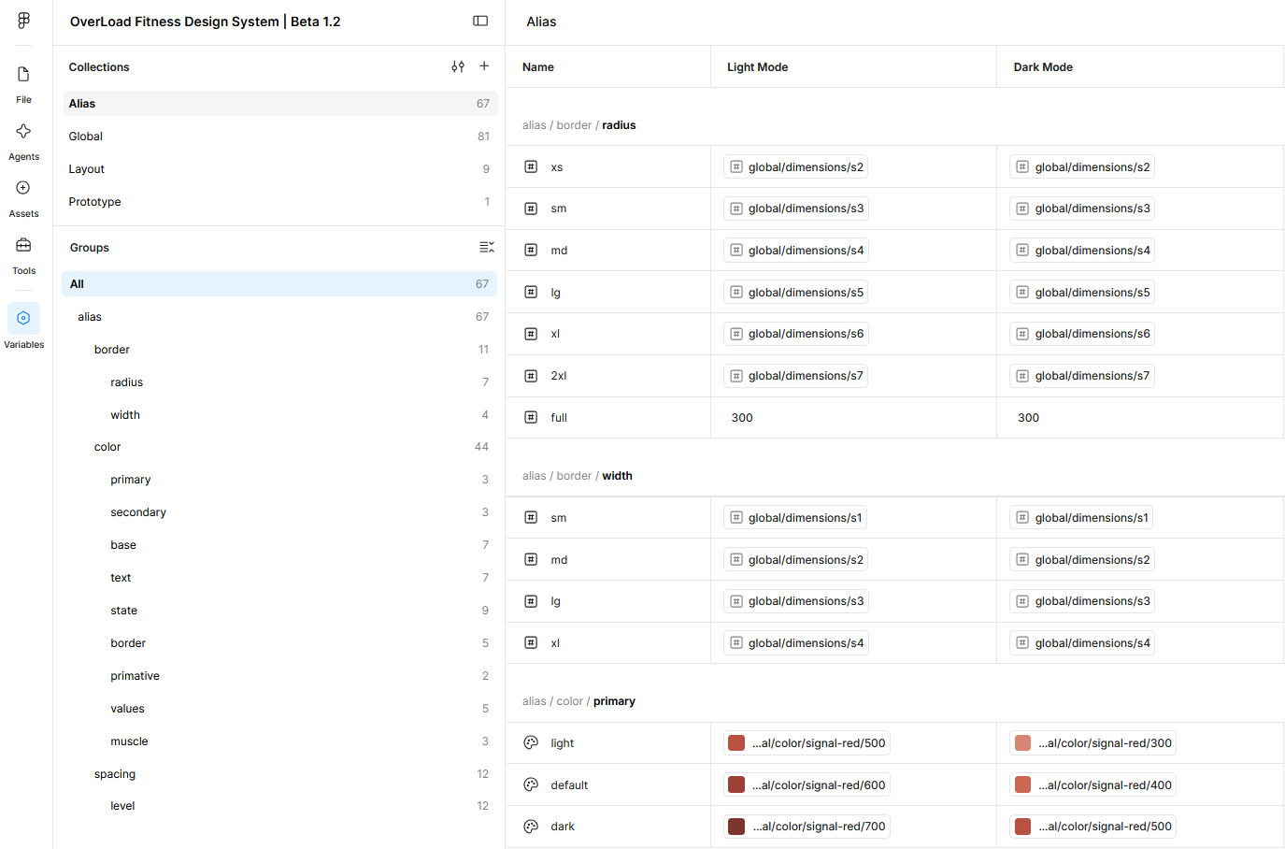1285x849 pixels.
Task: Click Dark Mode alias chip for width xl
Action: (x=1082, y=642)
